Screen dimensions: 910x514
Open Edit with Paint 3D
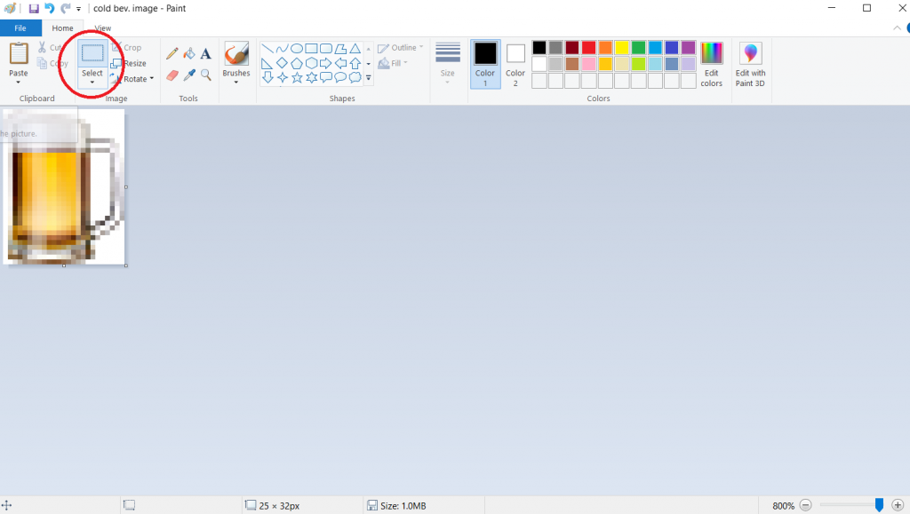tap(750, 64)
